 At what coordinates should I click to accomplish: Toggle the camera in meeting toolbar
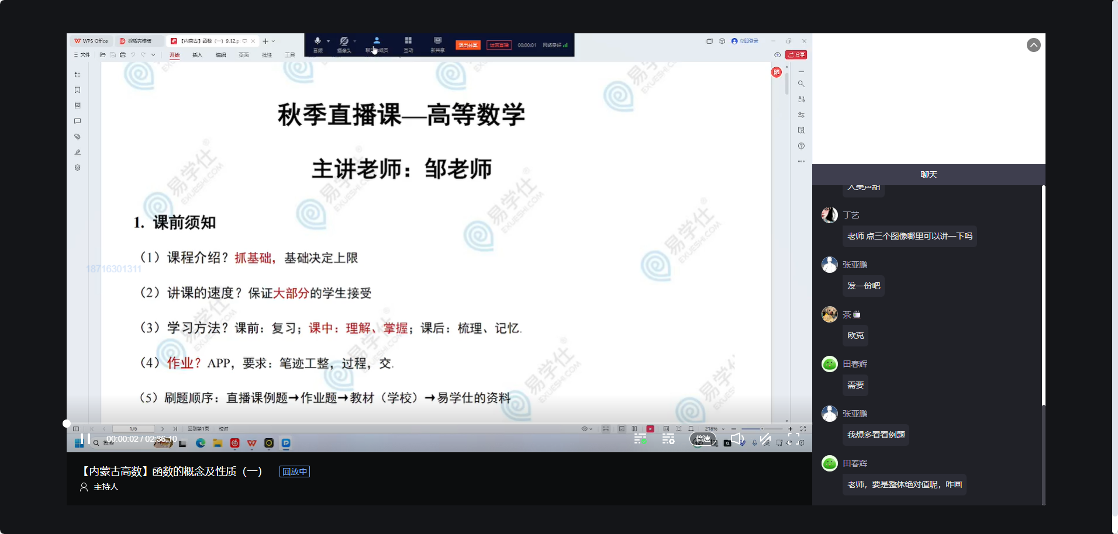[344, 44]
